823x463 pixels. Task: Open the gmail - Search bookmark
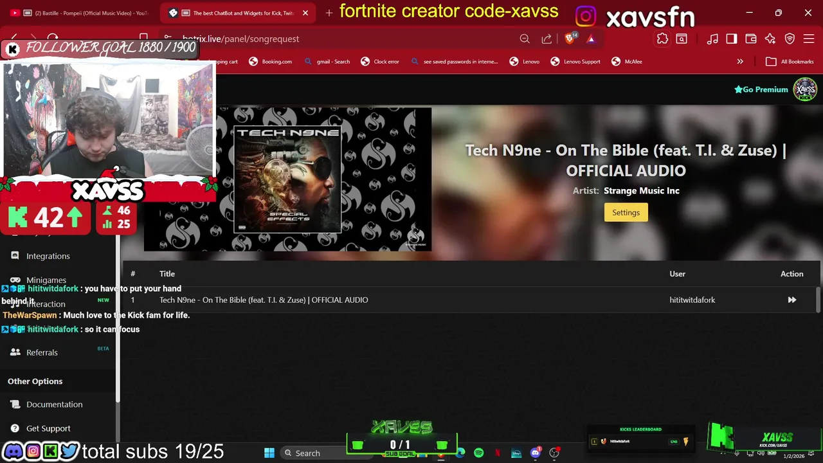click(x=327, y=62)
